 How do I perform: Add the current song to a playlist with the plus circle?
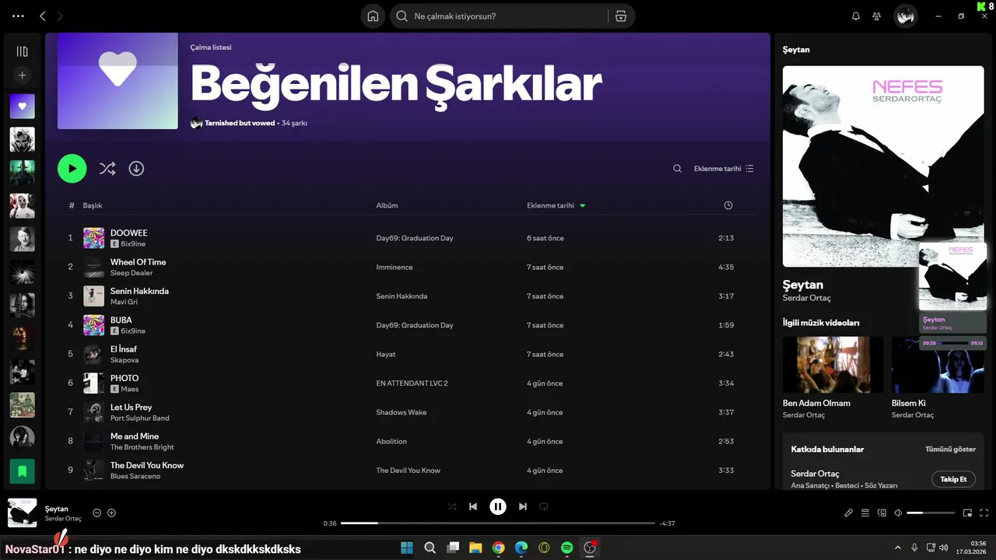tap(111, 513)
